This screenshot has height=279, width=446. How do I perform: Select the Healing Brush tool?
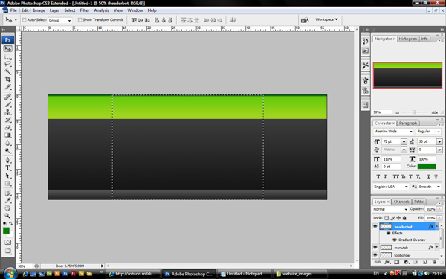click(x=8, y=97)
